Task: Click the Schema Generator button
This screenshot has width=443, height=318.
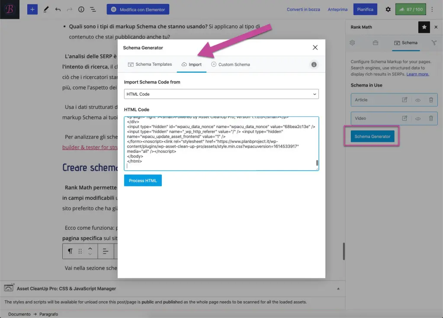Action: [372, 136]
